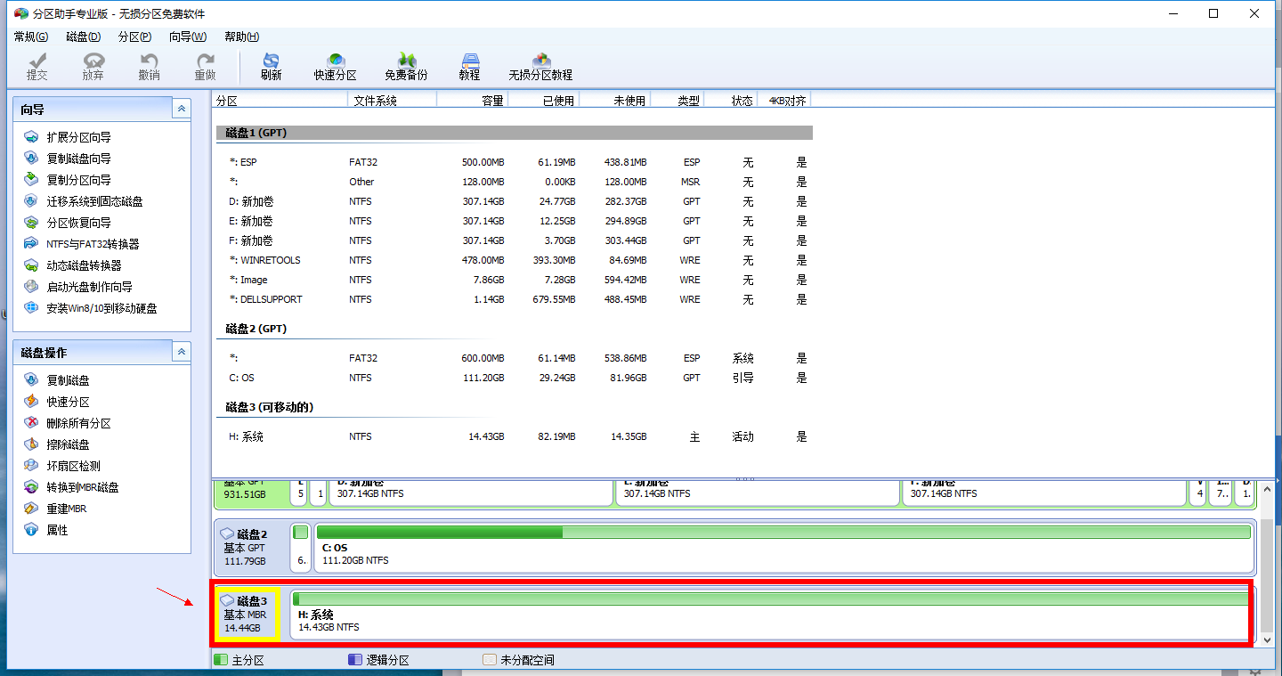This screenshot has height=676, width=1282.
Task: Click the 容量 column header
Action: point(491,101)
